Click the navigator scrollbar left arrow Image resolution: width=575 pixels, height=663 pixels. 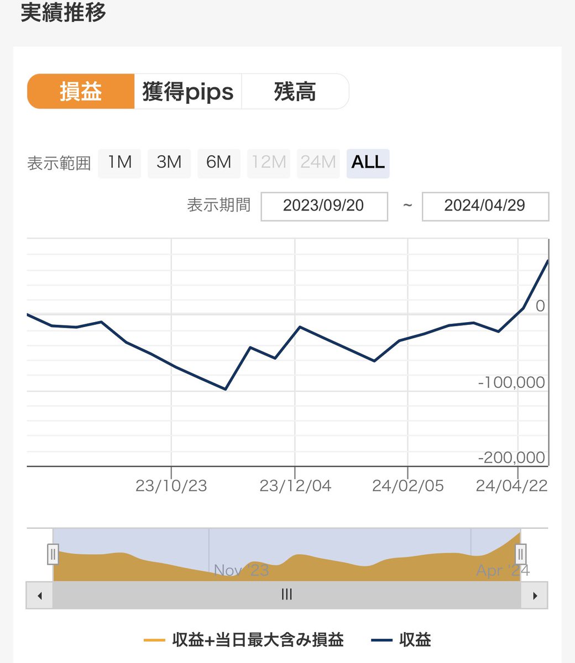pyautogui.click(x=39, y=596)
